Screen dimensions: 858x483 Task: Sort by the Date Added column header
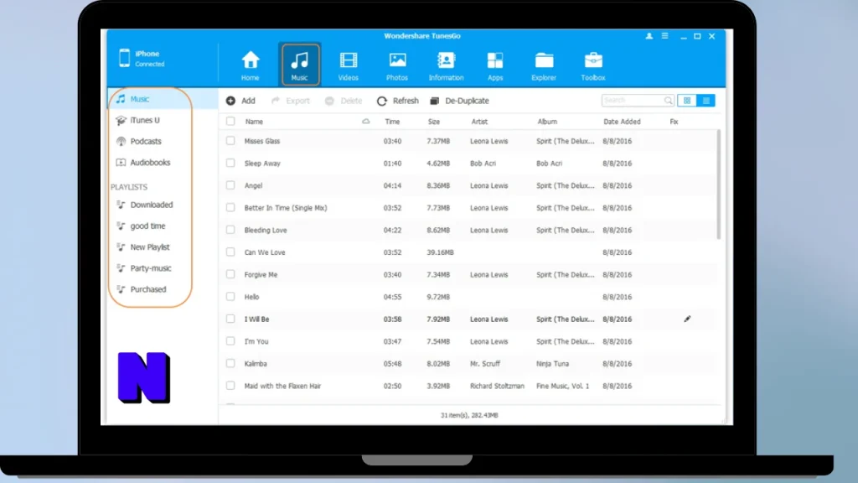pos(622,122)
